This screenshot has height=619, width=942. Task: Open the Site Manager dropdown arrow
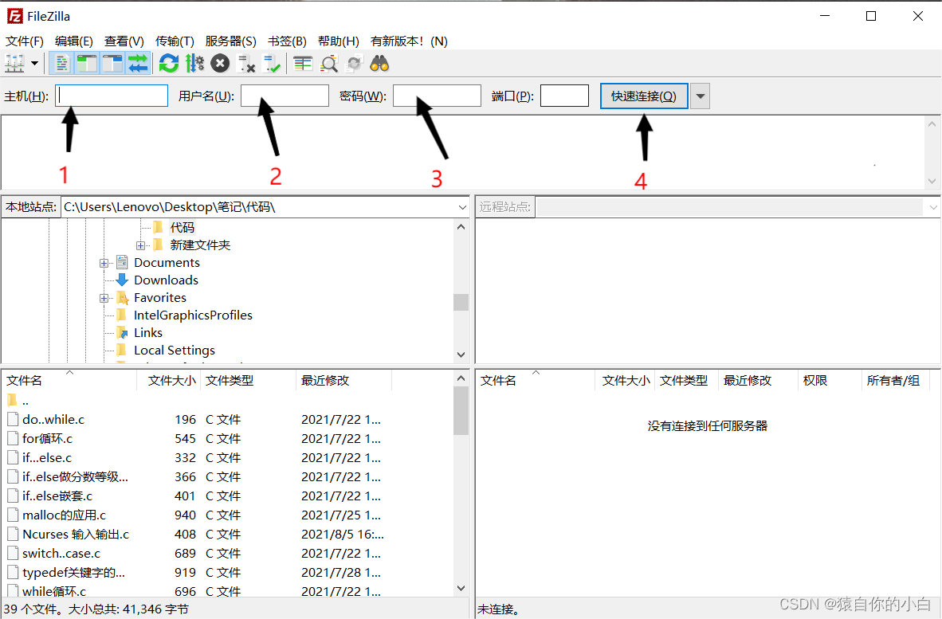pos(35,63)
